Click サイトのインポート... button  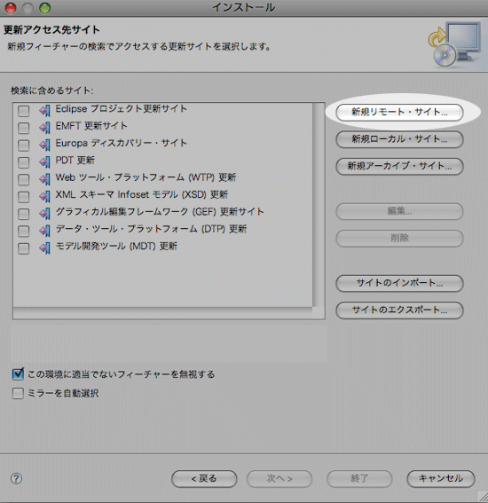click(x=399, y=283)
